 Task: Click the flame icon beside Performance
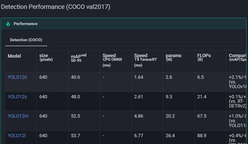(x=8, y=24)
